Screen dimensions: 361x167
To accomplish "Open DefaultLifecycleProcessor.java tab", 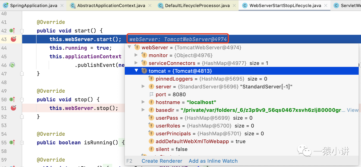I will [x=197, y=5].
